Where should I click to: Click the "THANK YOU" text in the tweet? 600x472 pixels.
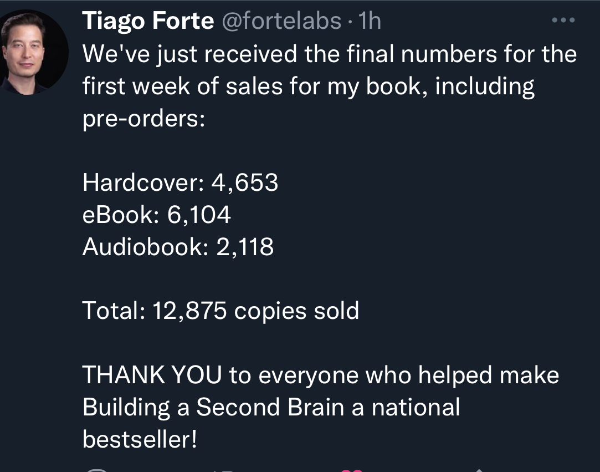tap(152, 375)
